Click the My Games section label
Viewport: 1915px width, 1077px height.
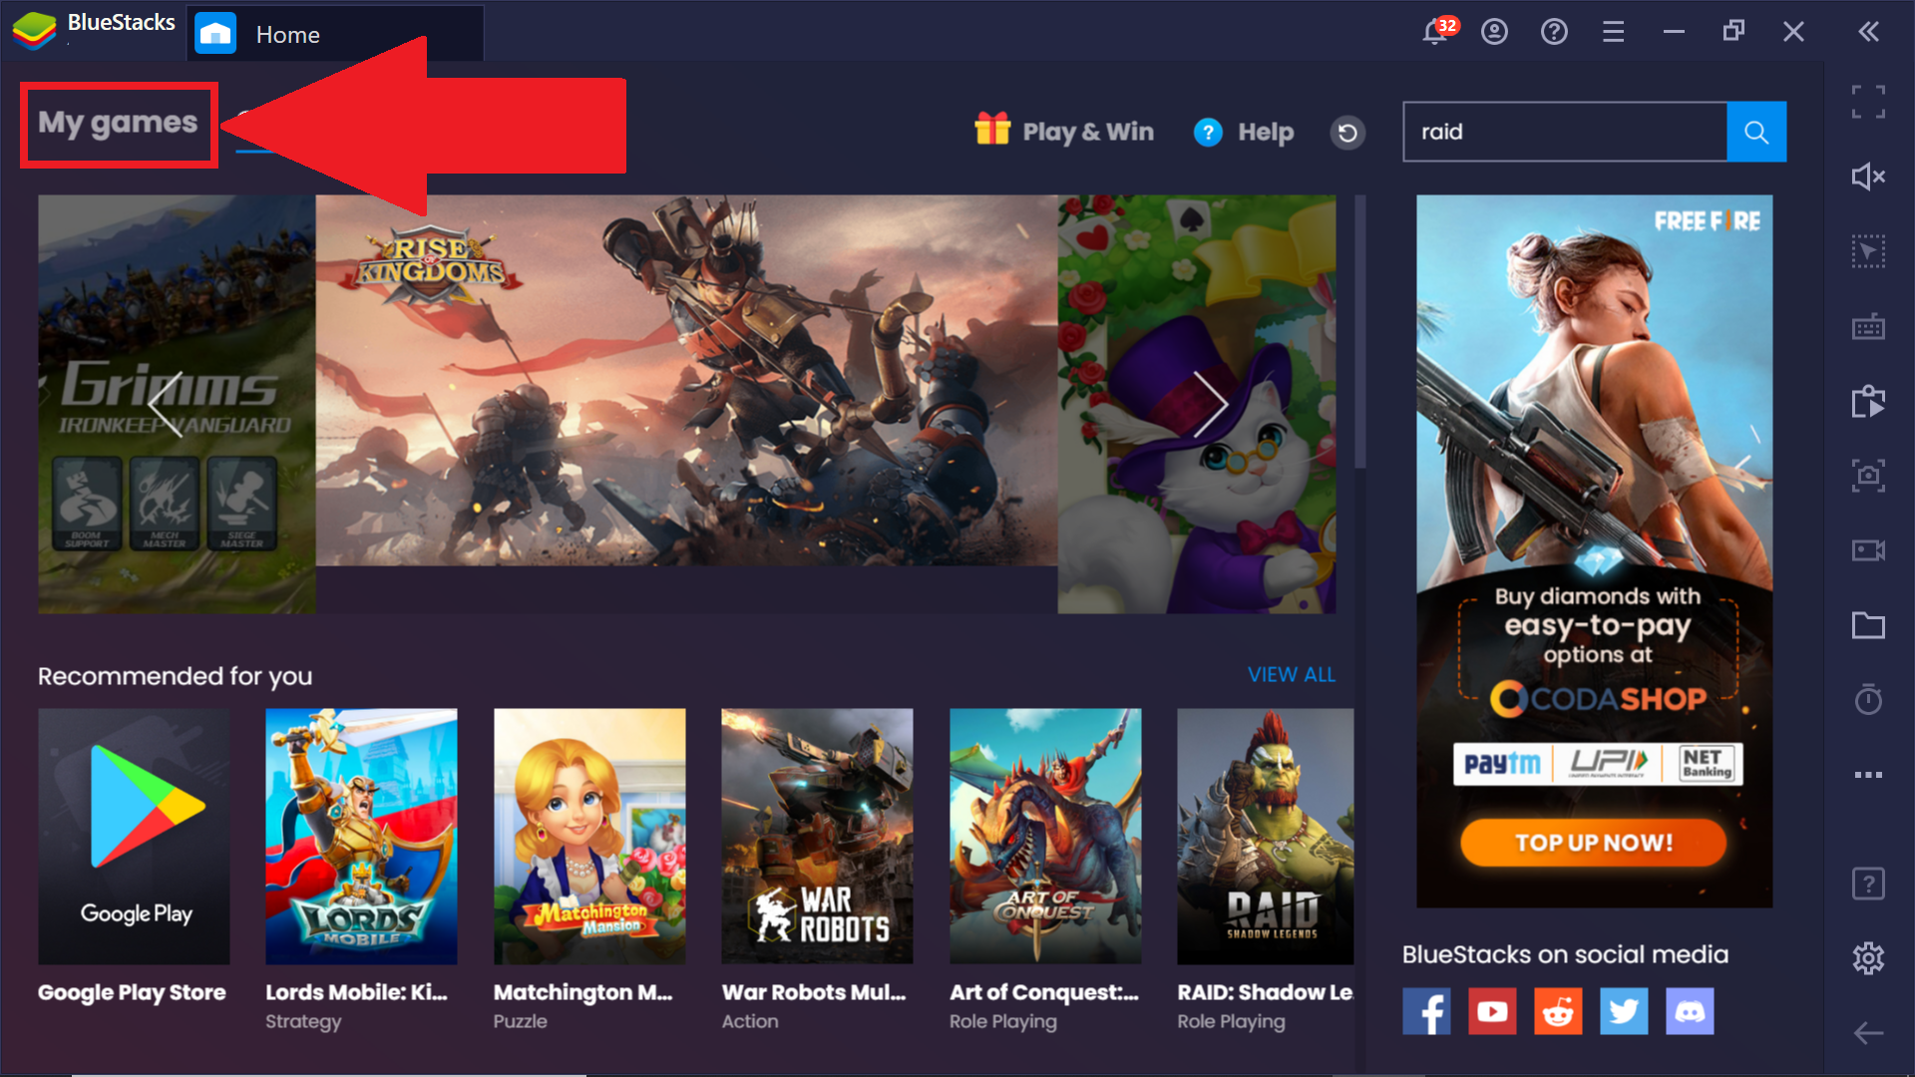coord(117,121)
